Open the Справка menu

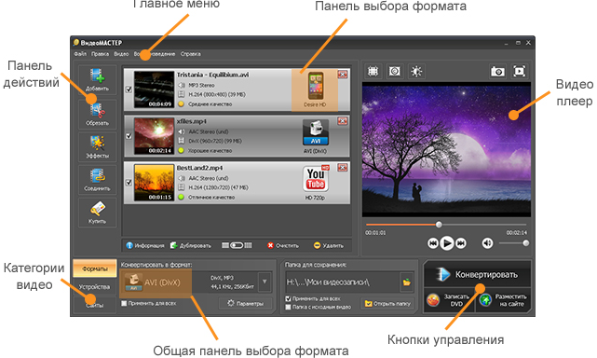point(190,54)
